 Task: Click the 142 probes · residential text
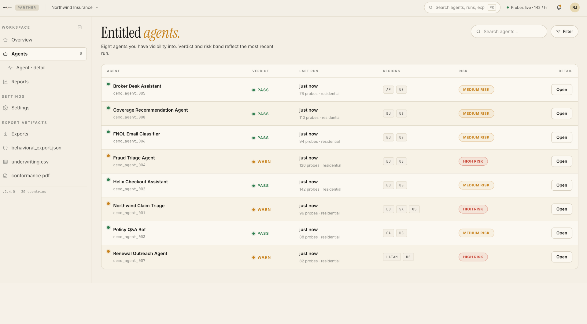320,189
